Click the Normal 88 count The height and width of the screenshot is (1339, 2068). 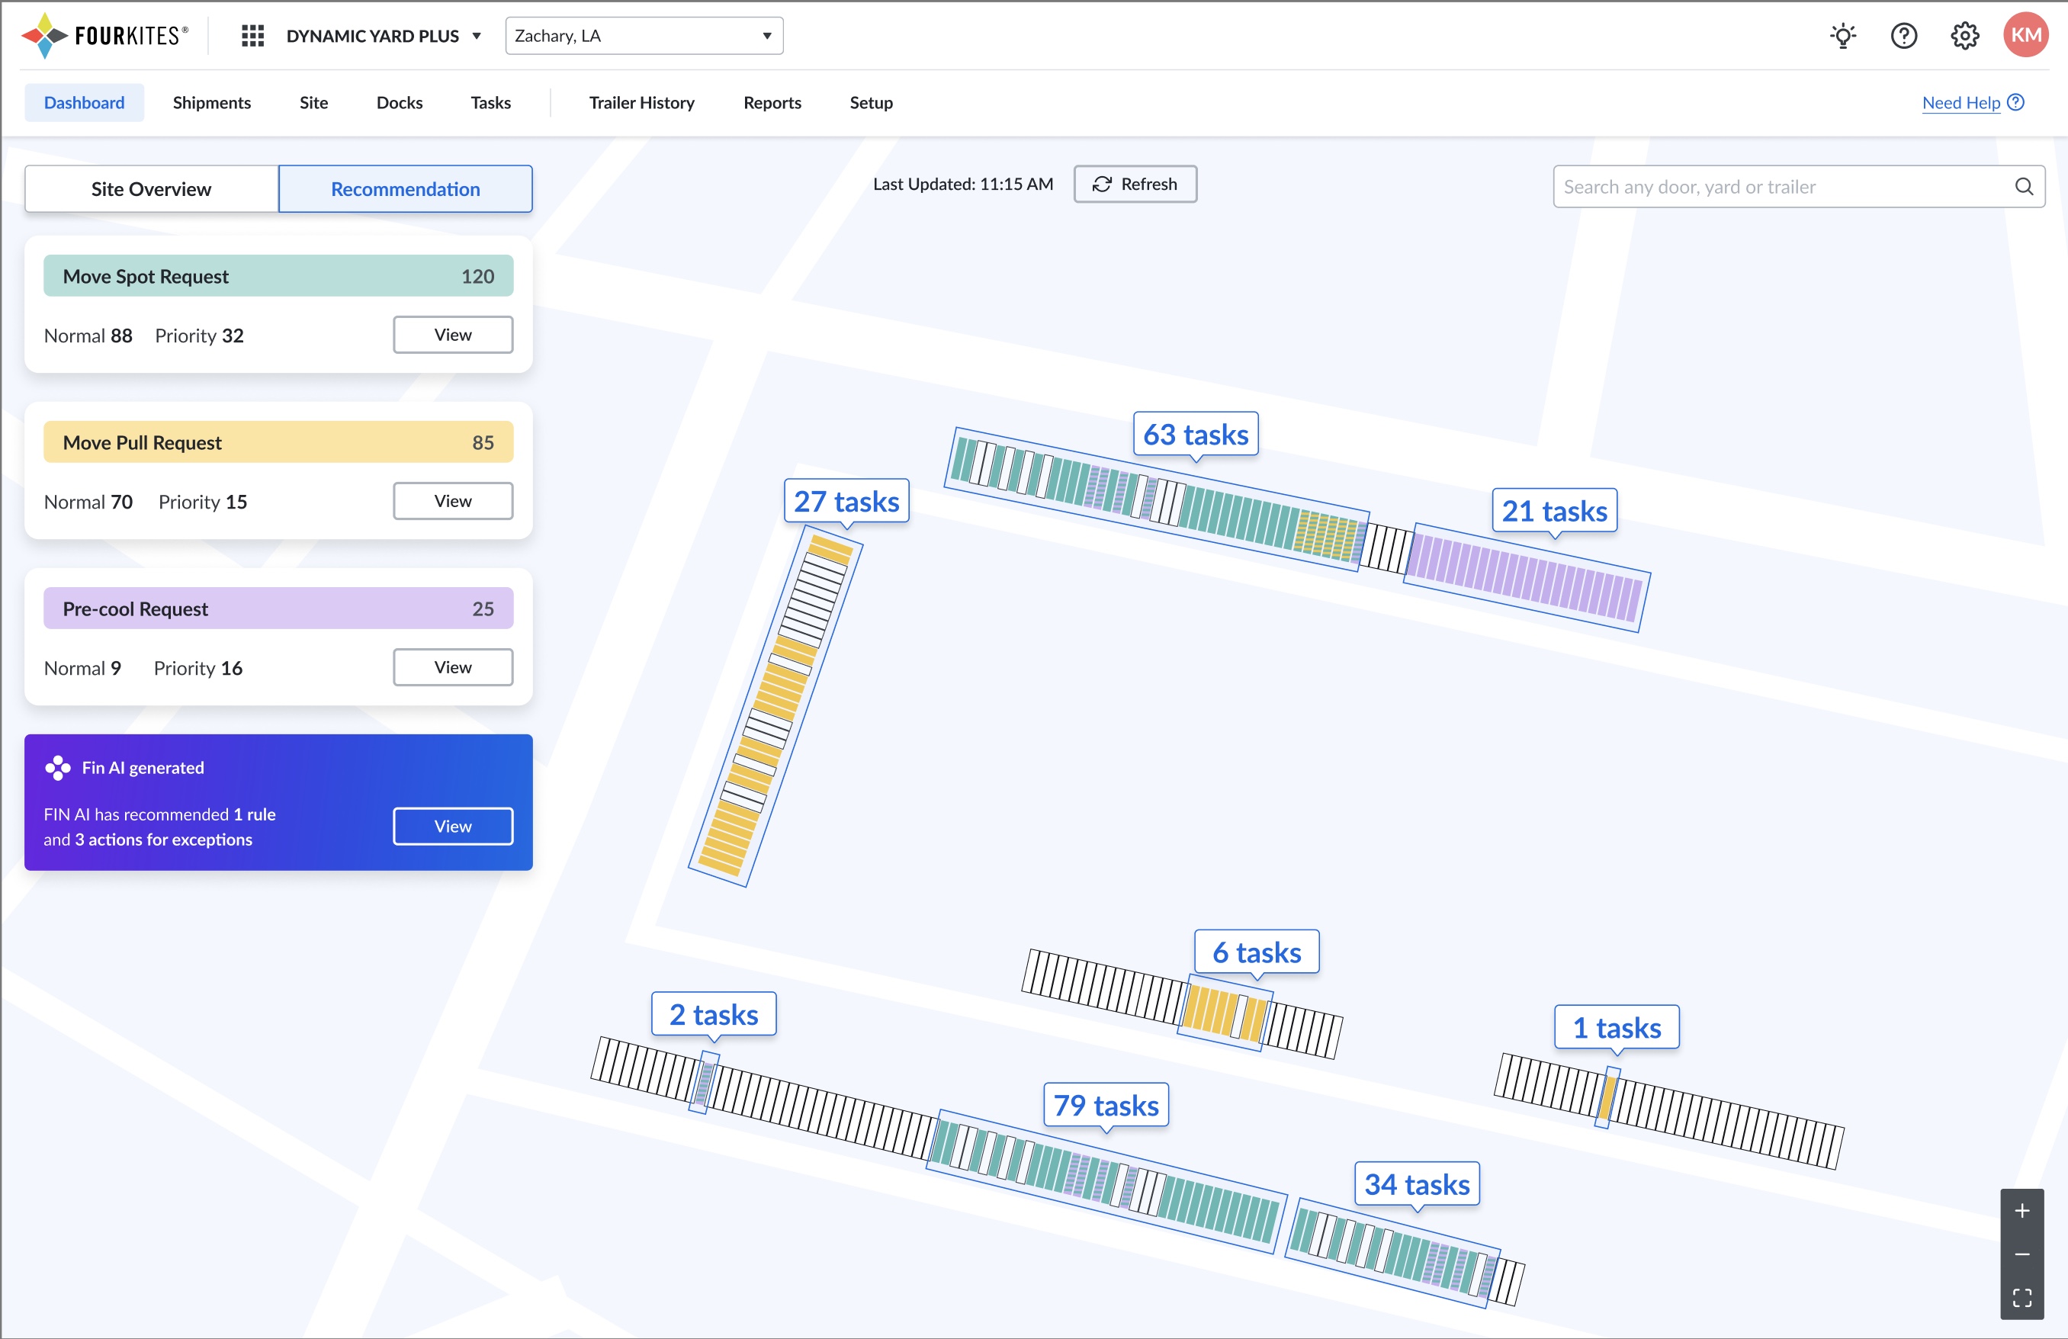pyautogui.click(x=88, y=336)
